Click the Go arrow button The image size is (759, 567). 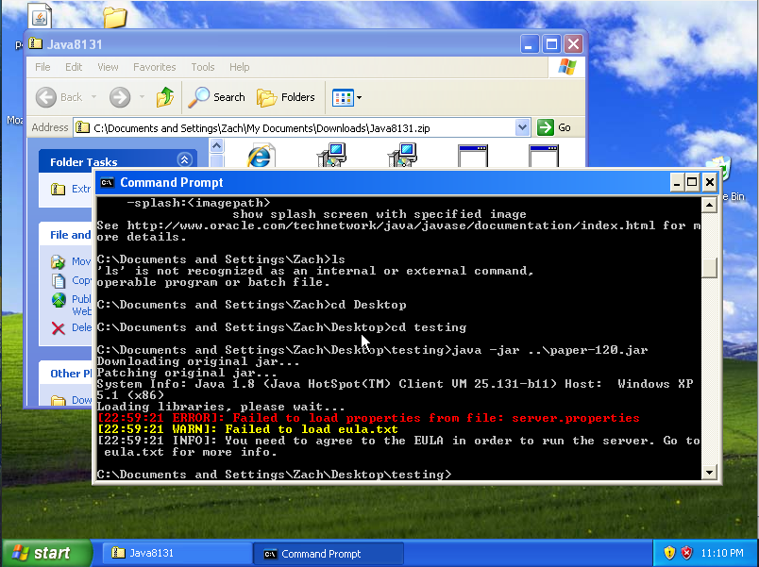(546, 127)
